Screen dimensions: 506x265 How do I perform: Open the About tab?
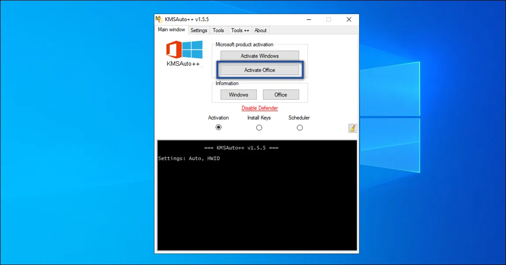click(x=260, y=30)
